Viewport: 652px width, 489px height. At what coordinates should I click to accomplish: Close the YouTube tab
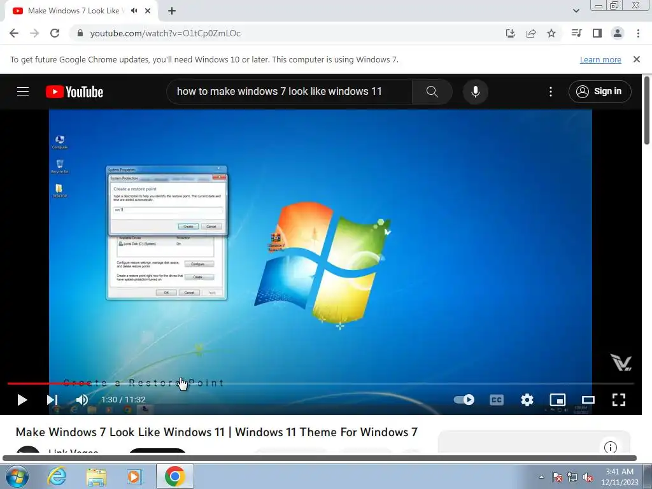(148, 11)
